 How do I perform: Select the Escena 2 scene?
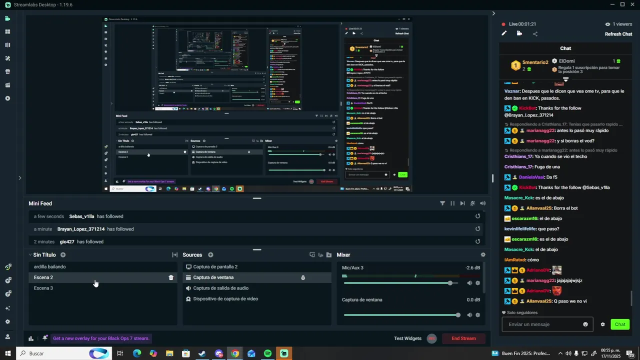tap(102, 277)
